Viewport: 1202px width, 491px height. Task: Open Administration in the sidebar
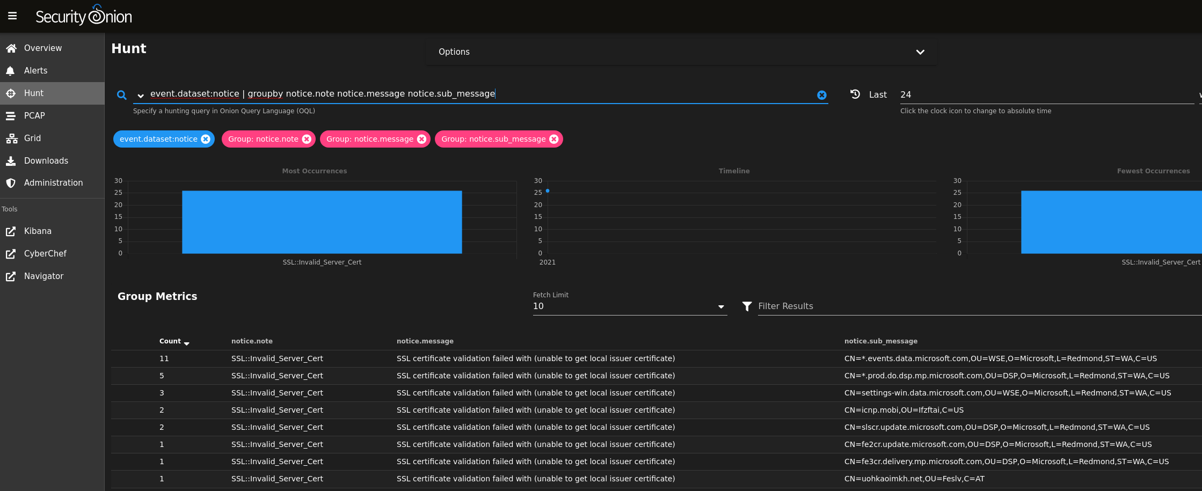(52, 183)
